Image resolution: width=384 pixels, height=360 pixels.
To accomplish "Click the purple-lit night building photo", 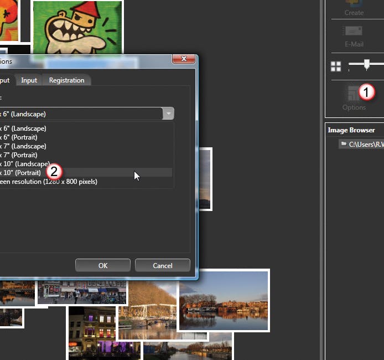I will (92, 333).
